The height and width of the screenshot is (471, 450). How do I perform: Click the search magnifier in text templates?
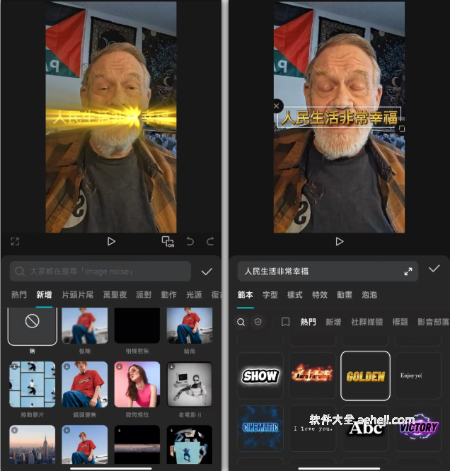241,322
